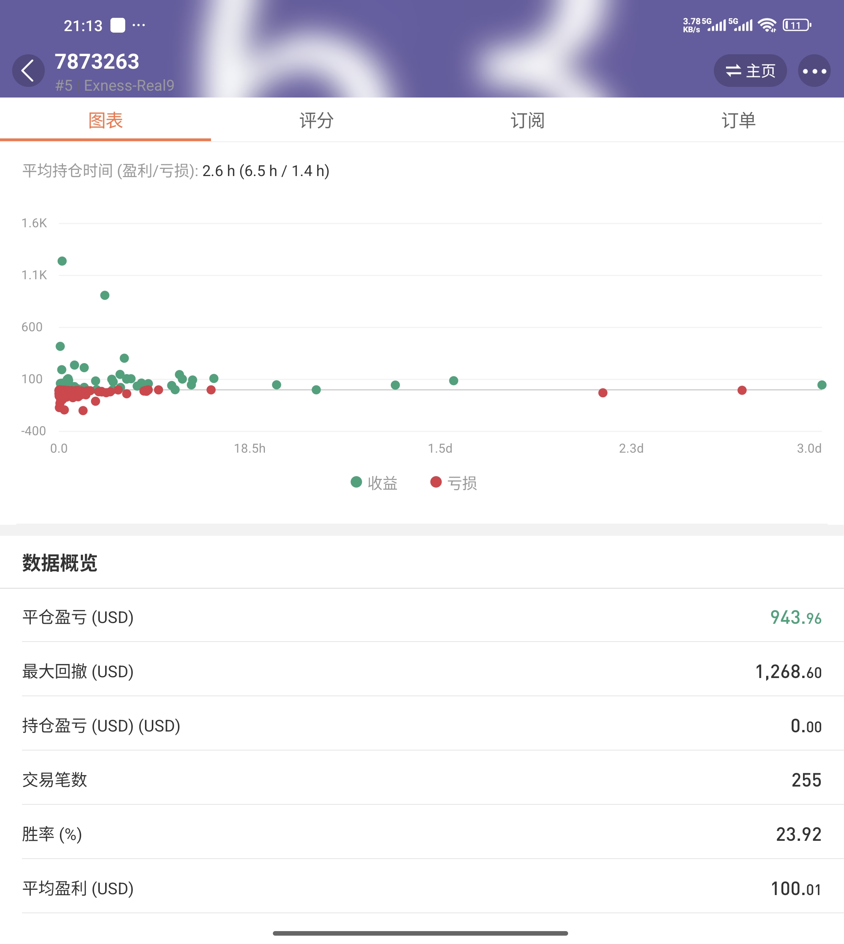Select the 图表 tab
The image size is (844, 944).
[x=105, y=121]
